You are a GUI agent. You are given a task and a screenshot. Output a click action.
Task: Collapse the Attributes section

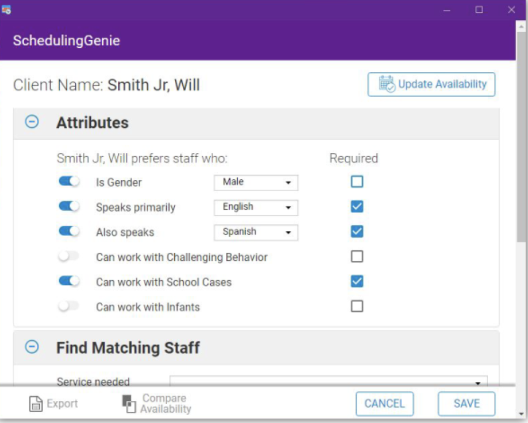(32, 122)
